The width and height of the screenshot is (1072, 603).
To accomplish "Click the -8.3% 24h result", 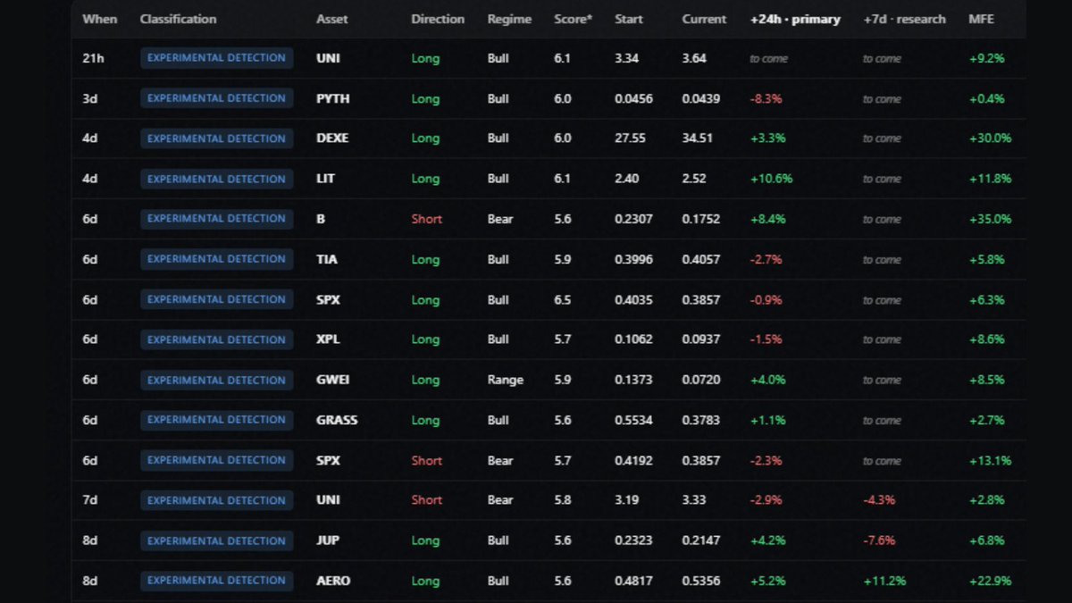I will (766, 99).
